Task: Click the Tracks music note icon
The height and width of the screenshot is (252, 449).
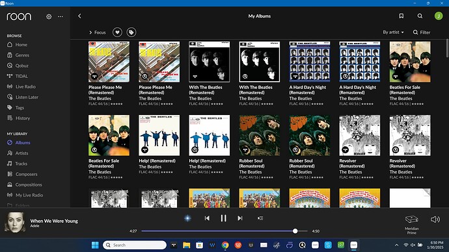Action: point(10,164)
